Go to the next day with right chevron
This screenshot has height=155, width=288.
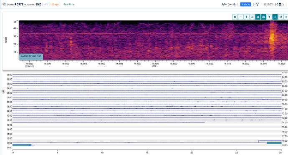[x=283, y=4]
